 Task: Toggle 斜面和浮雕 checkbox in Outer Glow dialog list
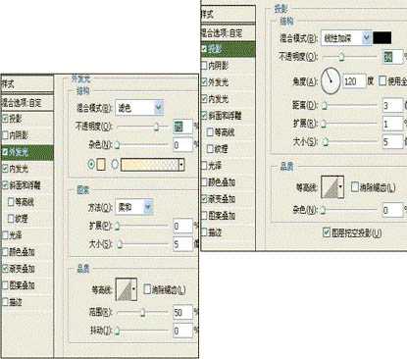pos(5,185)
